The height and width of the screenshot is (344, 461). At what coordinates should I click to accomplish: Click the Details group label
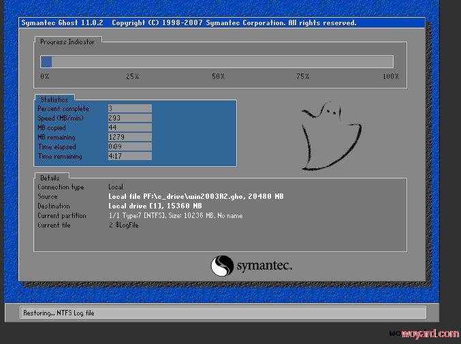(50, 178)
